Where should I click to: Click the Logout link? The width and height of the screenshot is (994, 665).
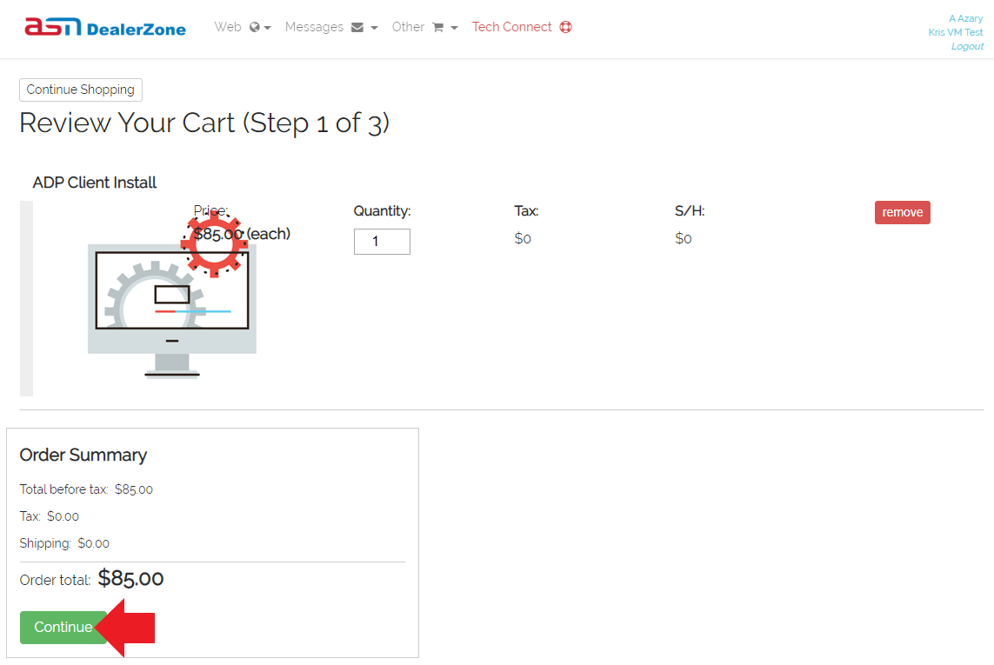[x=967, y=46]
